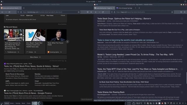Open application menu in DuckDuckGo window
187x105 pixels.
(91, 12)
